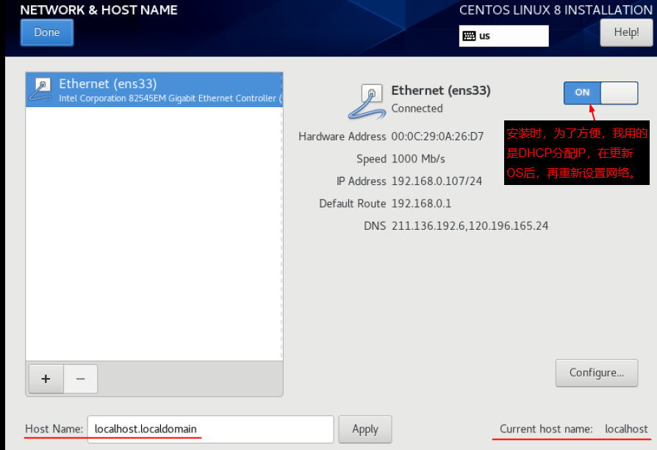Toggle the ens33 network connection state
This screenshot has width=657, height=450.
pyautogui.click(x=600, y=92)
